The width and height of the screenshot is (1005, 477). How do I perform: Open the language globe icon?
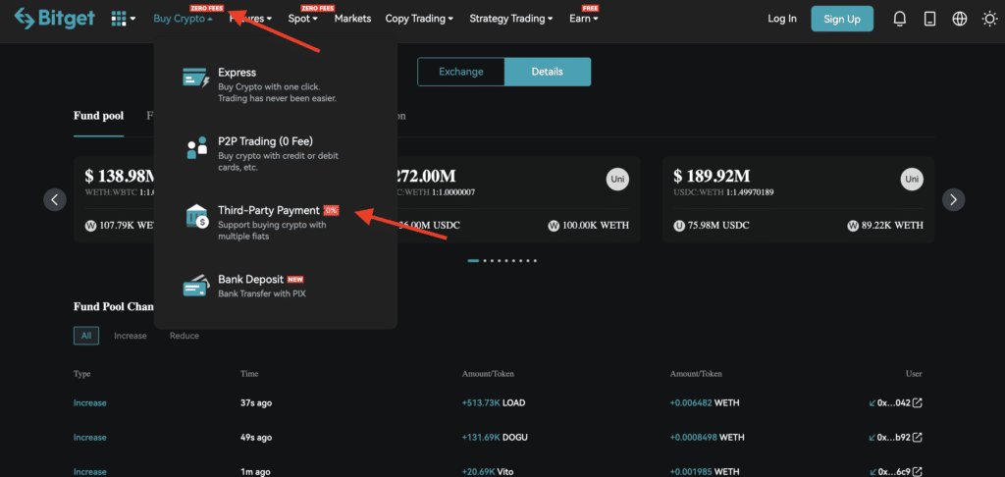tap(959, 19)
